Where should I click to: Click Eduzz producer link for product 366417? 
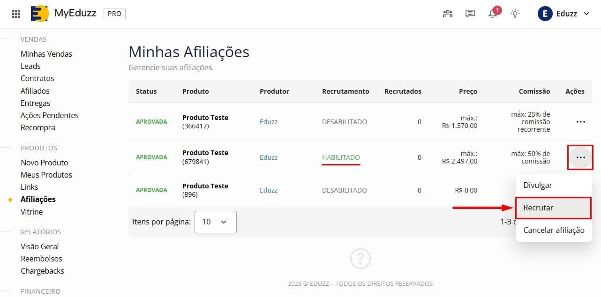coord(269,122)
